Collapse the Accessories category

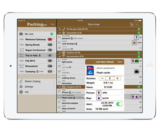click(x=60, y=56)
